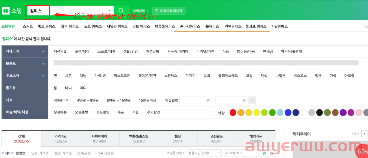The height and width of the screenshot is (158, 368).
Task: Click the Naver N logo icon
Action: click(5, 11)
